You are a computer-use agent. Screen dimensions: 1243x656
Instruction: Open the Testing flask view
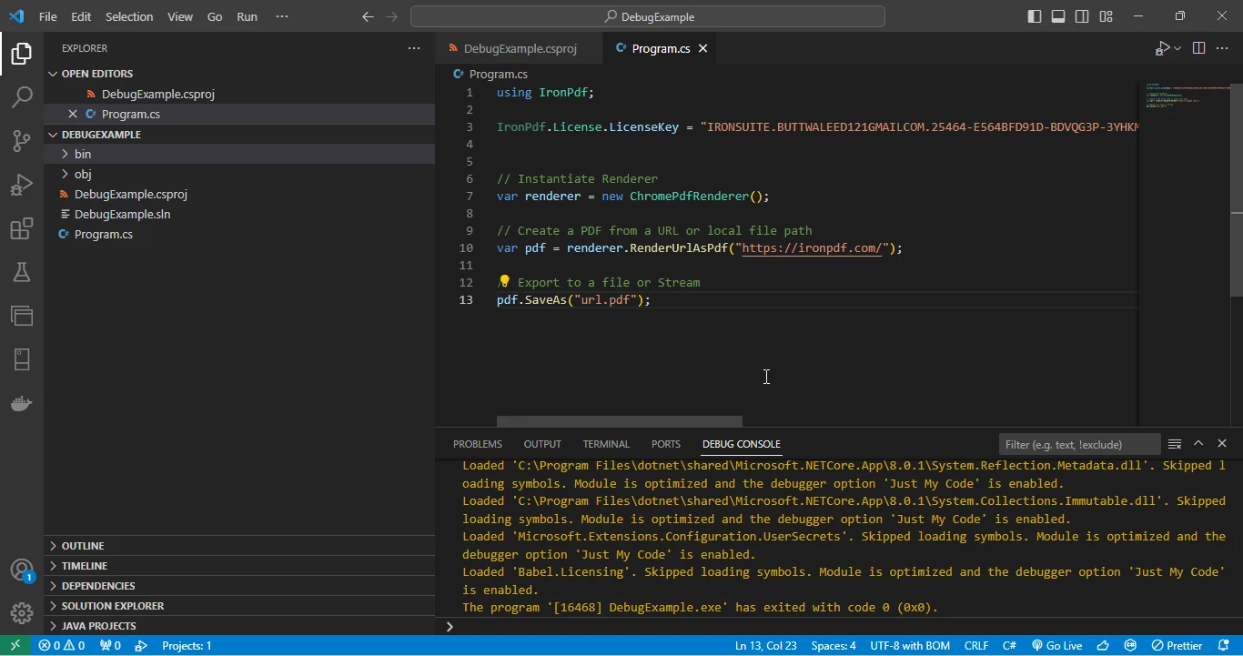pos(22,272)
